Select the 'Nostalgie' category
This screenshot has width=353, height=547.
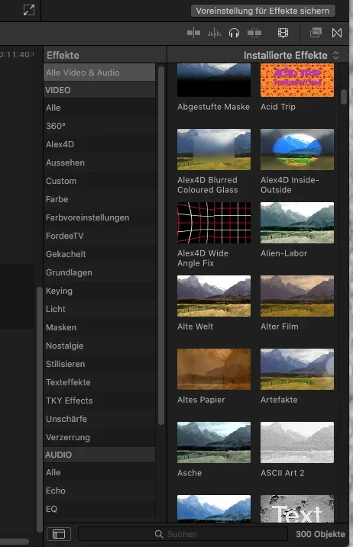coord(99,346)
